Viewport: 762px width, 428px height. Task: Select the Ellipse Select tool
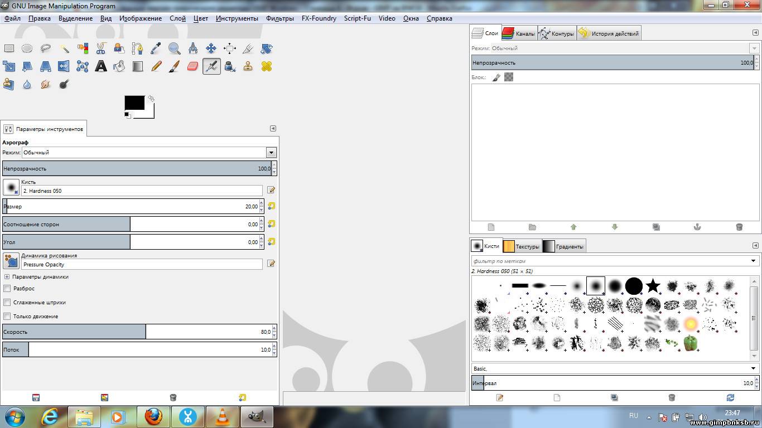pyautogui.click(x=27, y=48)
